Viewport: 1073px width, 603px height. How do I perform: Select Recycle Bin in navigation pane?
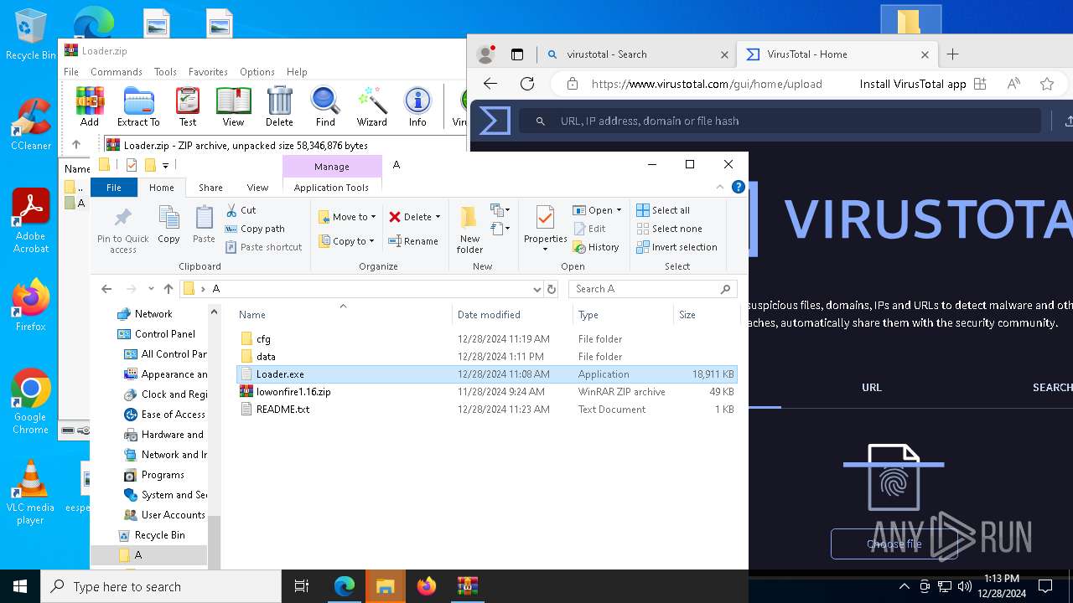click(159, 535)
